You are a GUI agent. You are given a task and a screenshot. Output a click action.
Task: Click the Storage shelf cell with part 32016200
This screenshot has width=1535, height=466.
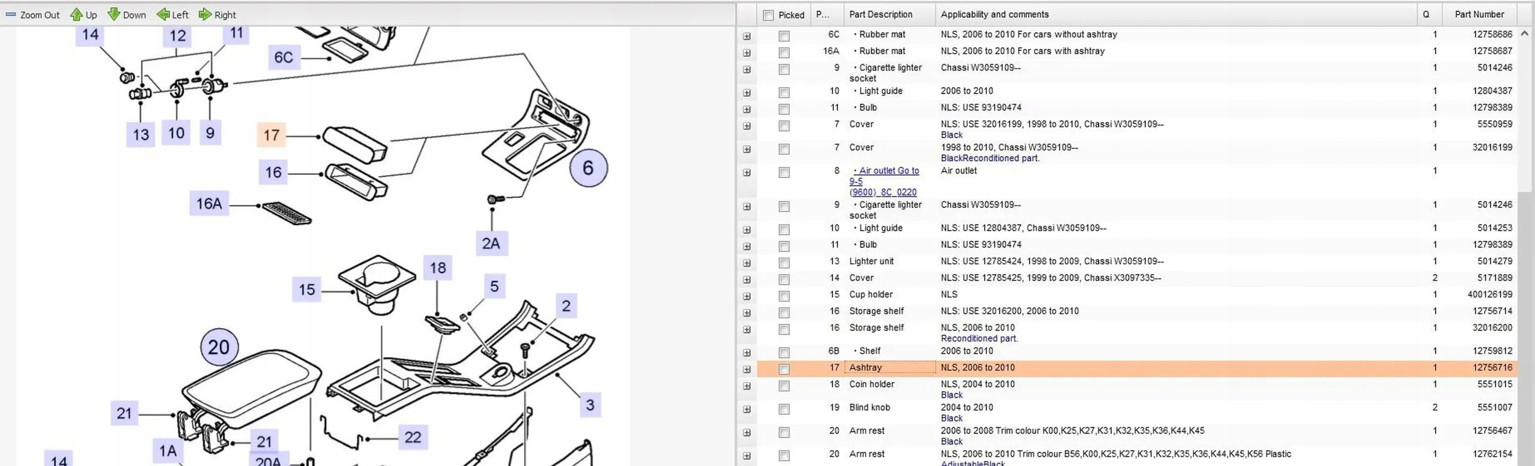pyautogui.click(x=876, y=327)
